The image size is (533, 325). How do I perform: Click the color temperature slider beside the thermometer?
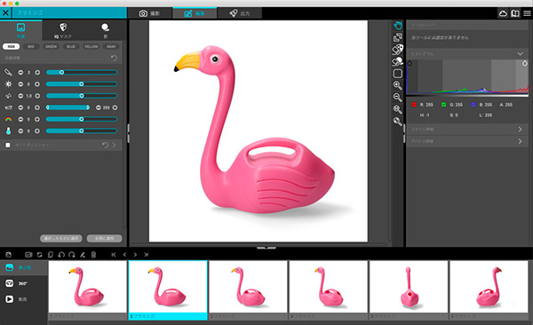82,131
